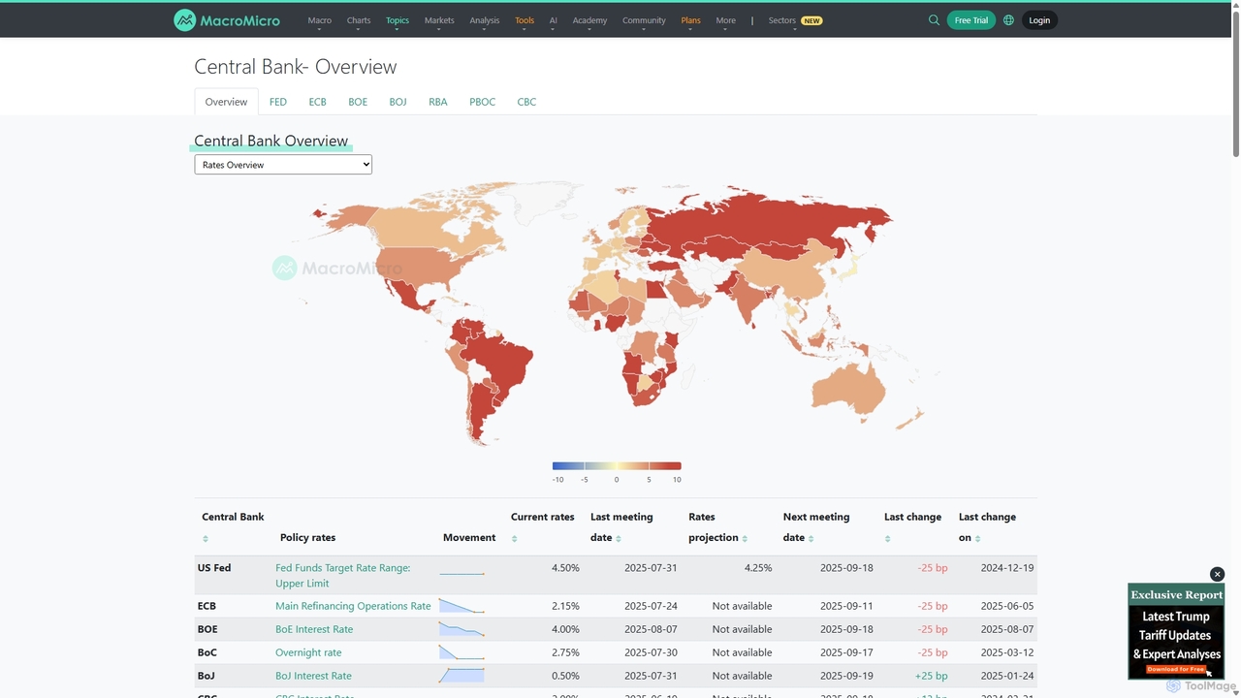
Task: Click the Free Trial button
Action: (x=971, y=20)
